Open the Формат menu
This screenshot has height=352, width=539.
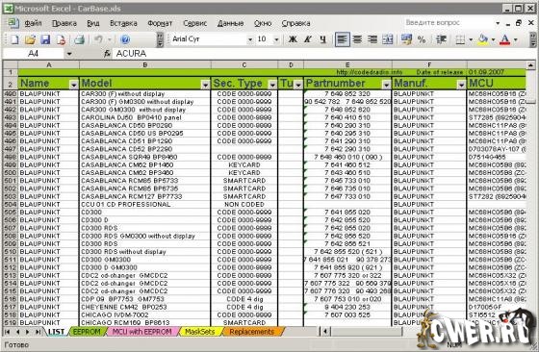(160, 23)
